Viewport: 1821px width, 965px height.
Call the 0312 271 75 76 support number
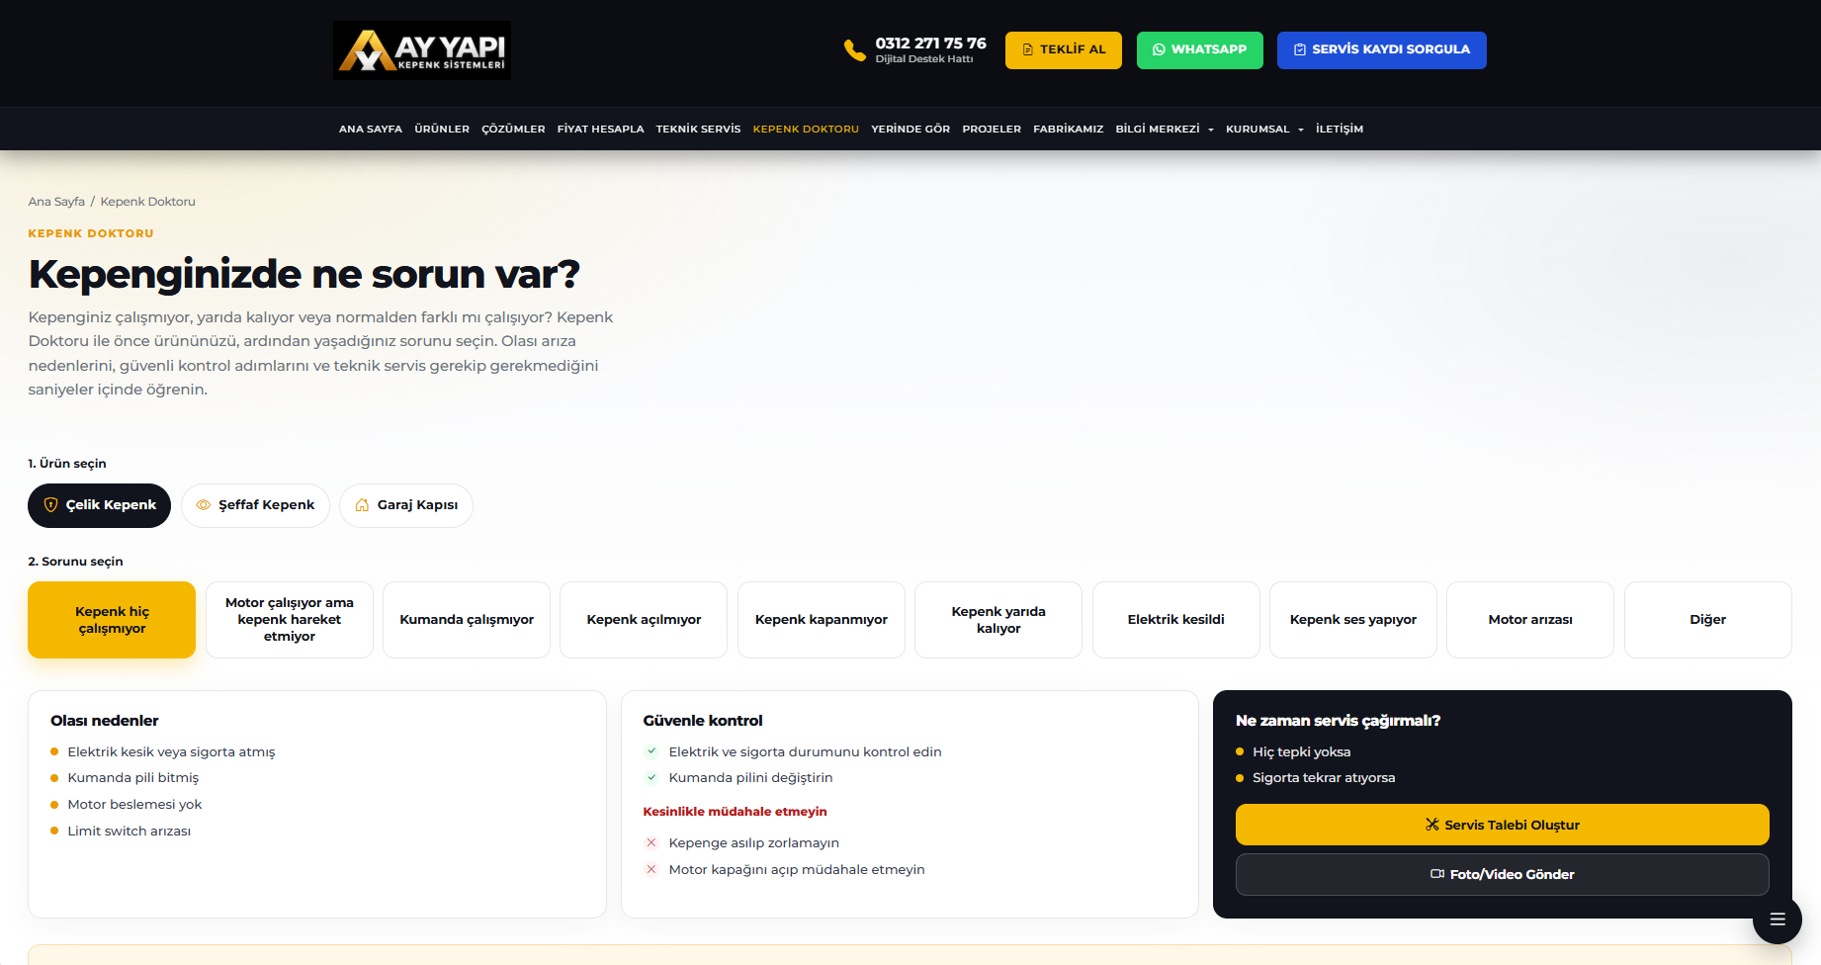[930, 44]
